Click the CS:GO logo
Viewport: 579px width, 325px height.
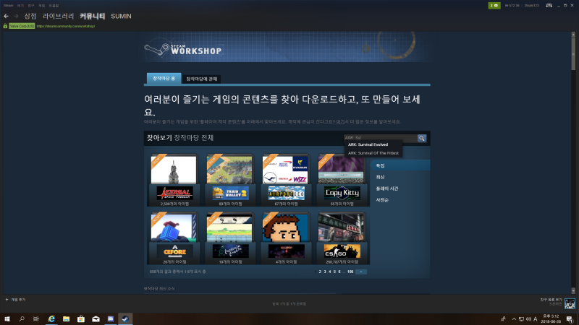pyautogui.click(x=342, y=251)
